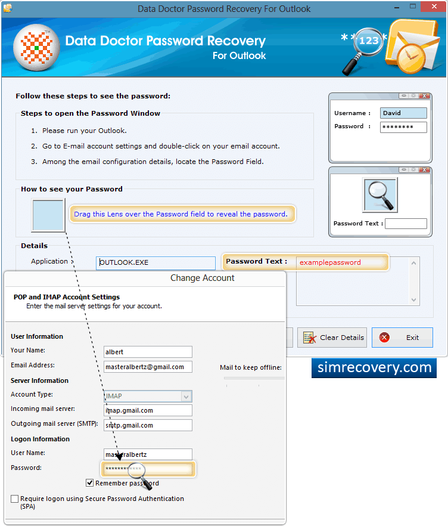Click the simrecovery.com banner

coord(374,368)
